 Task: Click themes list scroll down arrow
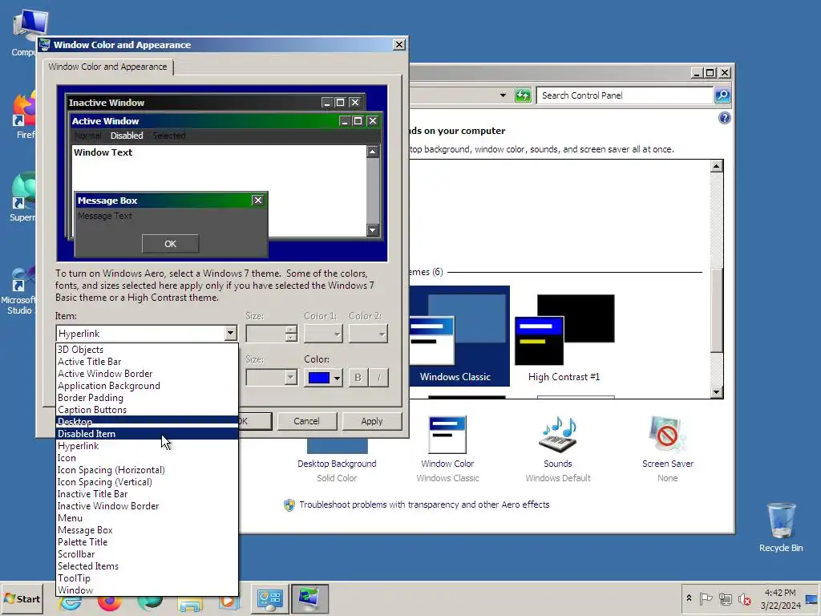coord(717,391)
